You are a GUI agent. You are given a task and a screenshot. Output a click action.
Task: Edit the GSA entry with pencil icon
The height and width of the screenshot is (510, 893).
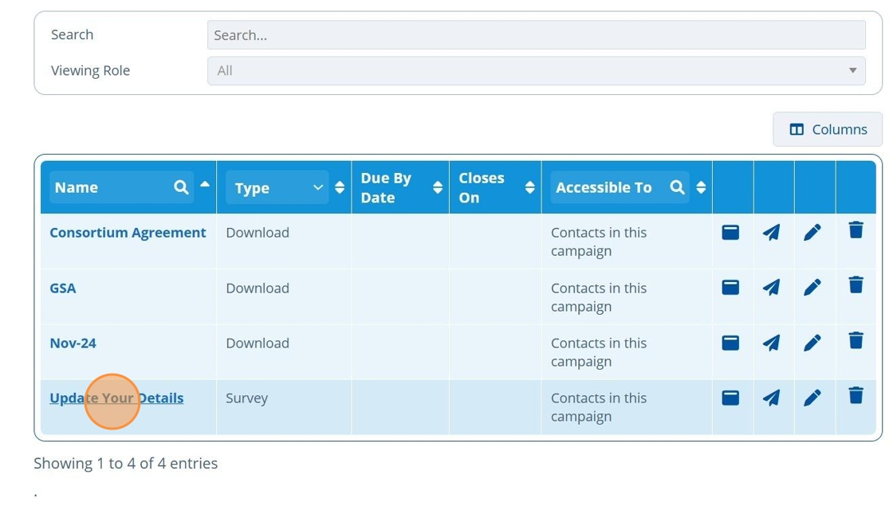coord(812,287)
